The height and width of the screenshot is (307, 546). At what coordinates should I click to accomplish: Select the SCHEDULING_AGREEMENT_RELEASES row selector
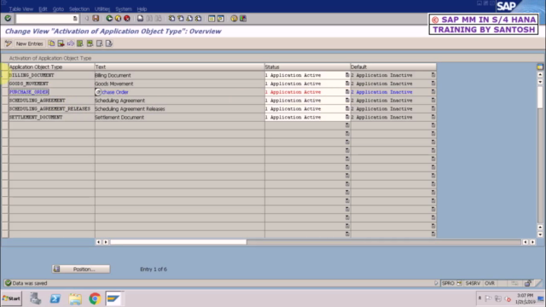coord(5,108)
